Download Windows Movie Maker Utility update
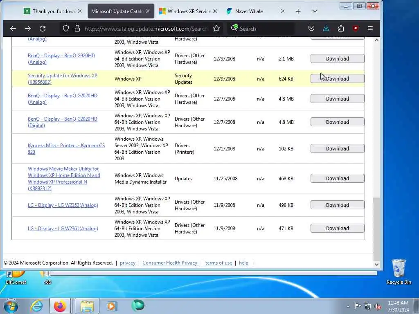 [x=337, y=178]
